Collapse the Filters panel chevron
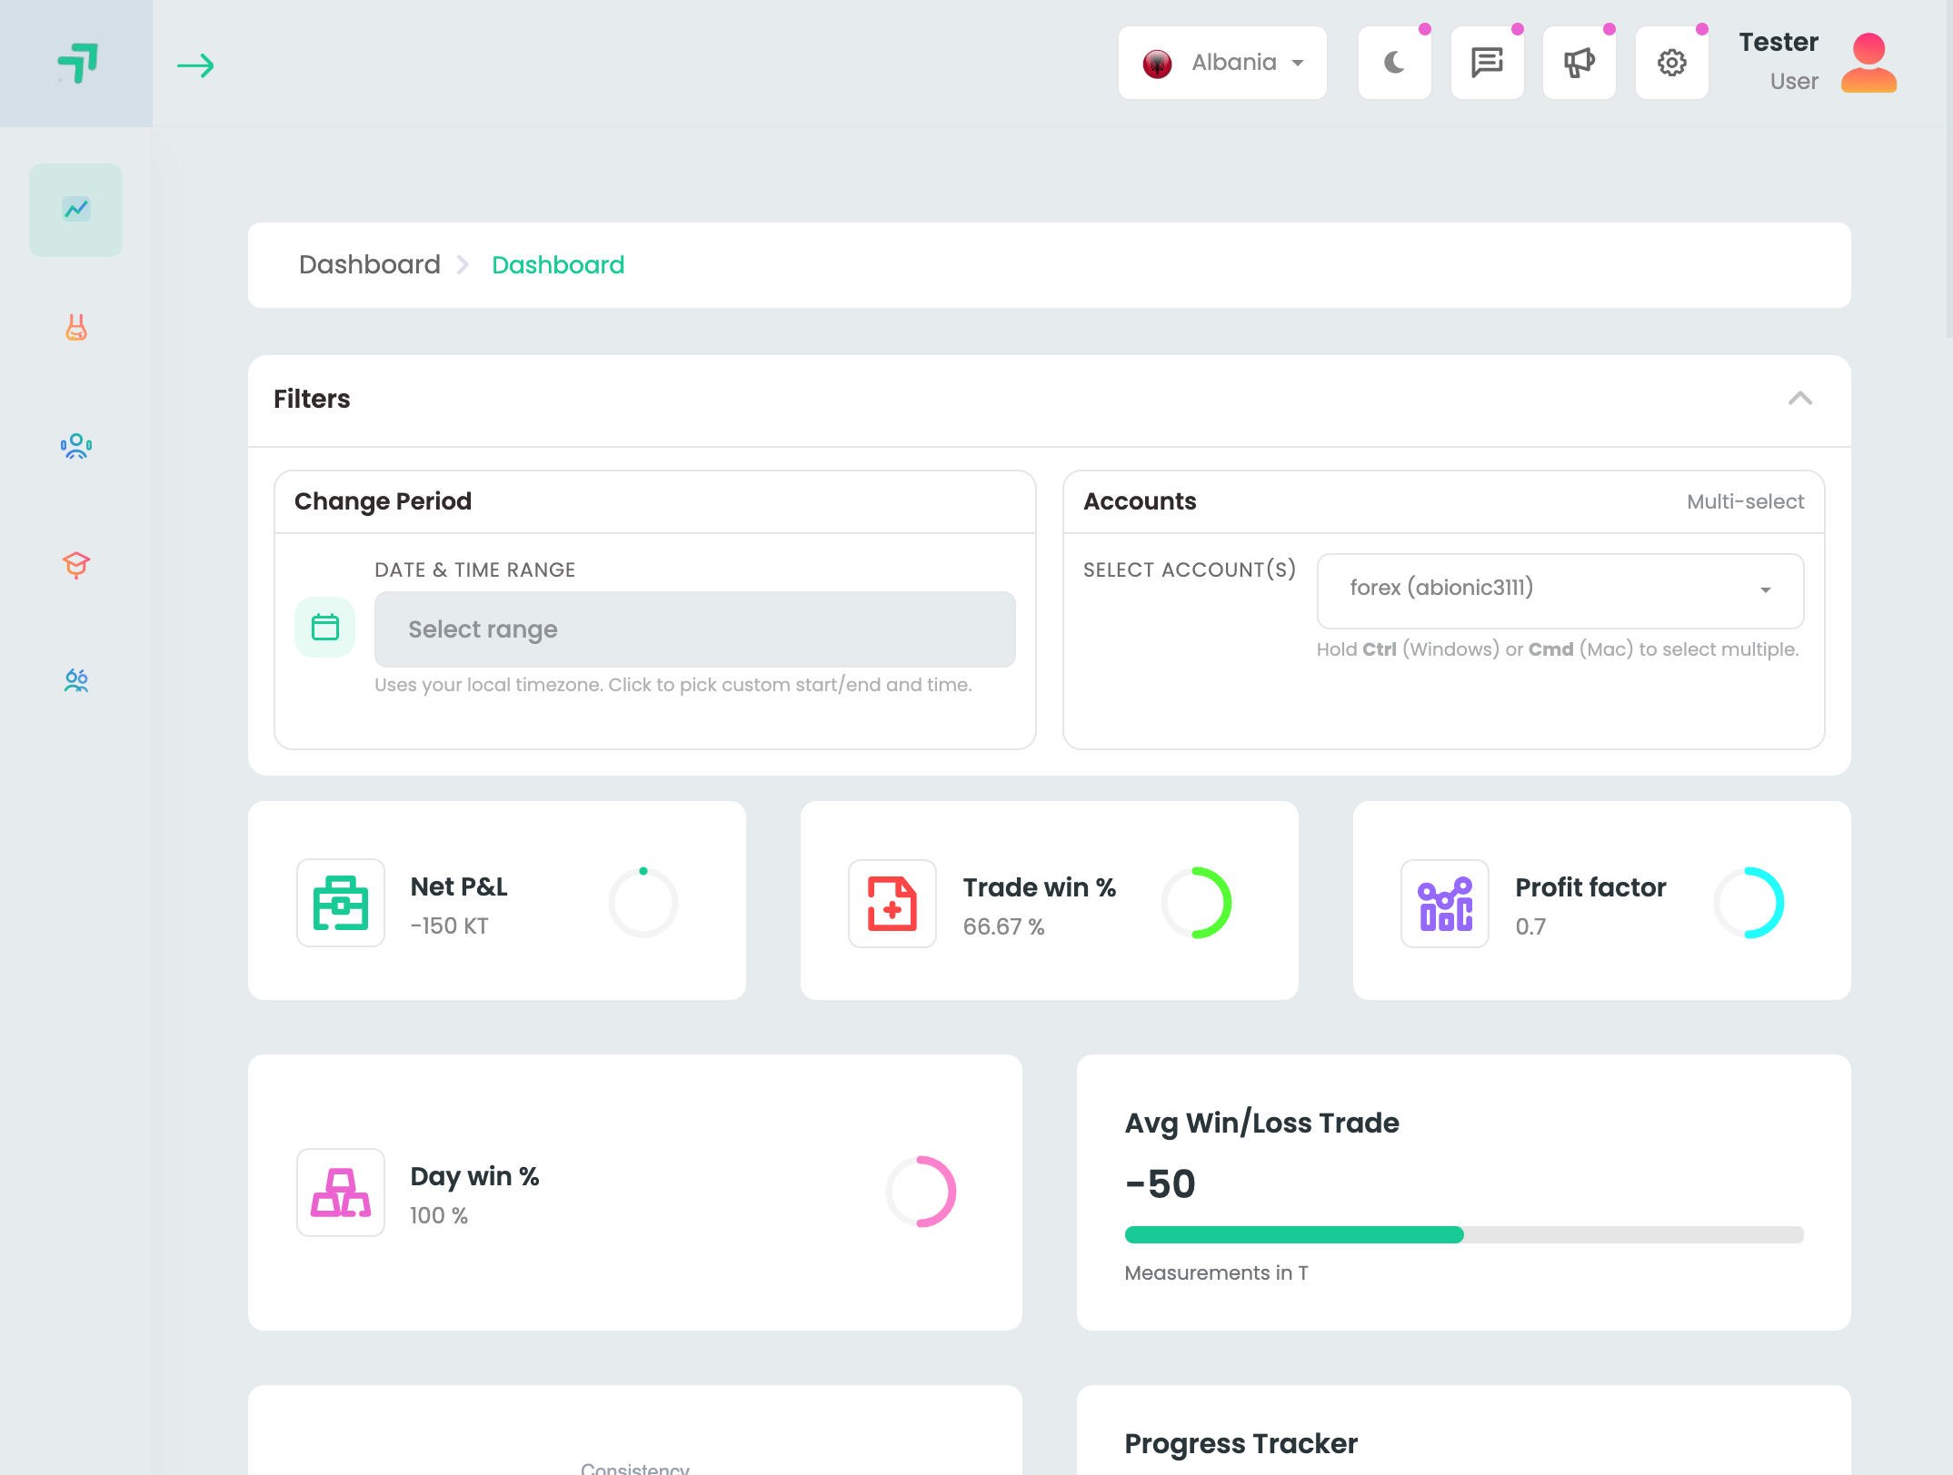Image resolution: width=1953 pixels, height=1475 pixels. 1799,399
